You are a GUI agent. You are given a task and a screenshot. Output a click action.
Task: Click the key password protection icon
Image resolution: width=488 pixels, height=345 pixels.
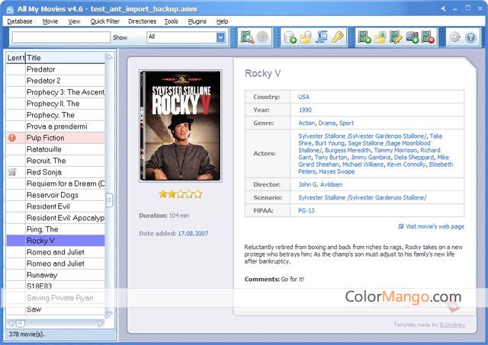pyautogui.click(x=338, y=37)
